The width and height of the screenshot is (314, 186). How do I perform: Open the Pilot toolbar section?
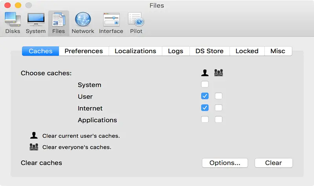136,23
